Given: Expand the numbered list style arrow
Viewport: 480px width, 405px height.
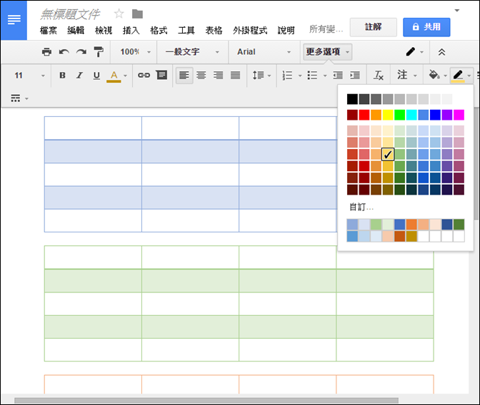Looking at the screenshot, I should (300, 76).
